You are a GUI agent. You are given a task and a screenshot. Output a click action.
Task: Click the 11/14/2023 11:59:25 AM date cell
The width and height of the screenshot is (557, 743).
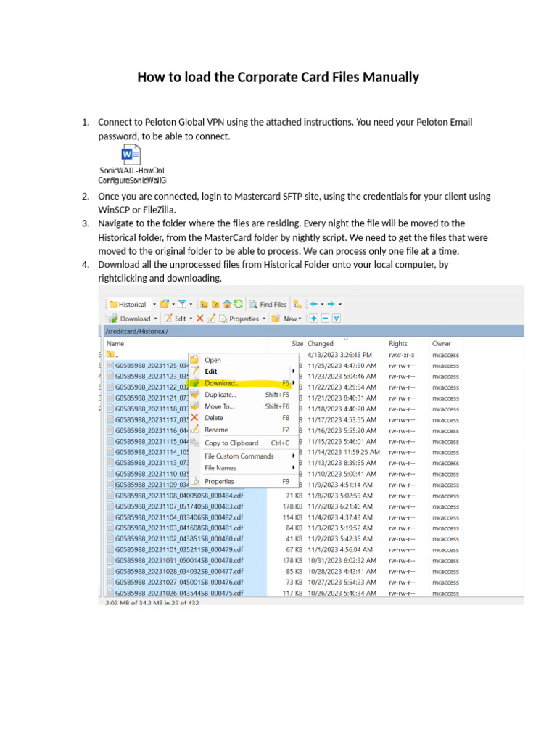(x=344, y=452)
